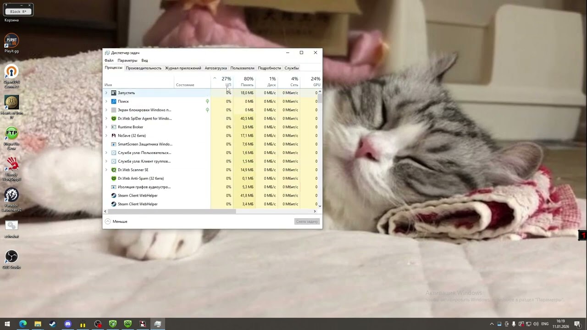Click the Снять задачу button
Screen dimensions: 587x330
pos(307,222)
